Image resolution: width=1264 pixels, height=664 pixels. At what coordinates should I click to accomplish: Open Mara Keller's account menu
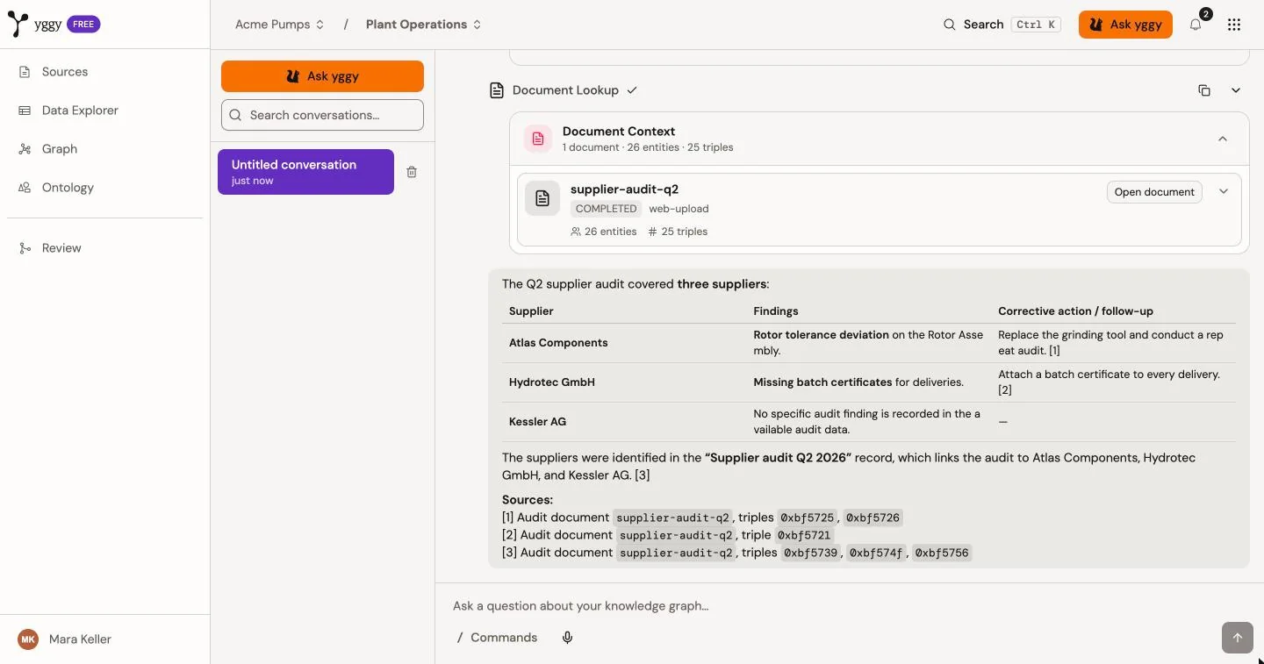pyautogui.click(x=104, y=639)
